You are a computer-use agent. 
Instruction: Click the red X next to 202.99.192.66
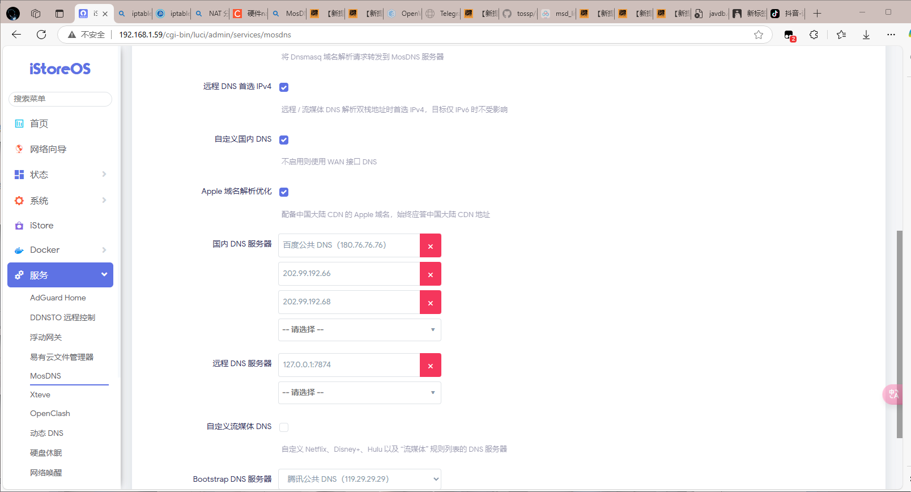tap(430, 274)
